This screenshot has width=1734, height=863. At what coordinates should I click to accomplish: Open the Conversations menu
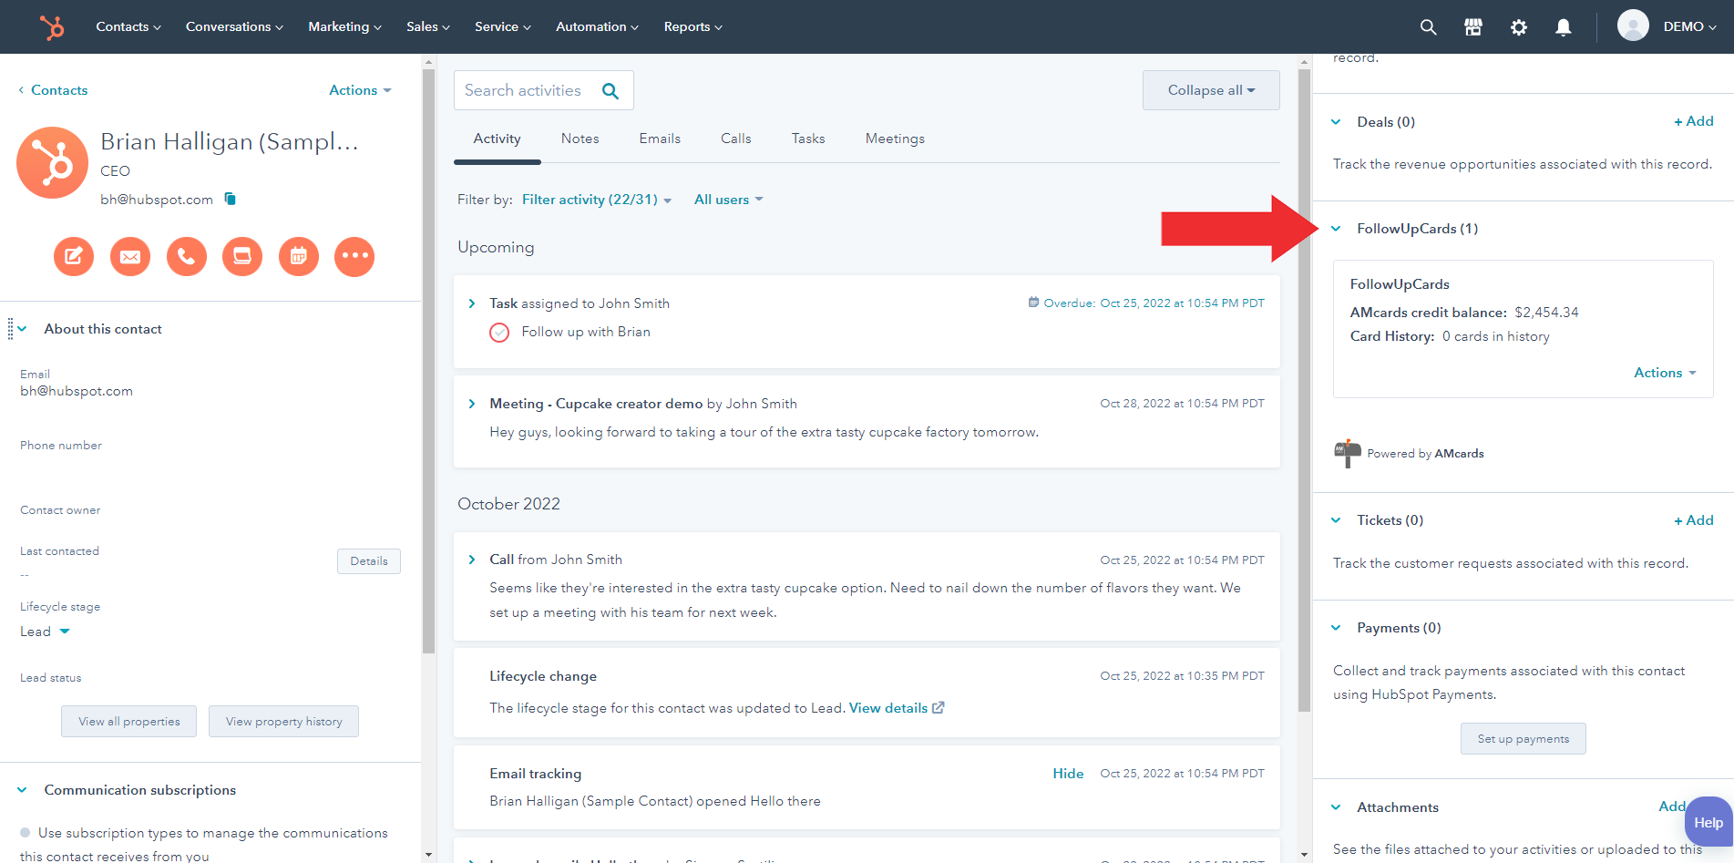pos(234,26)
